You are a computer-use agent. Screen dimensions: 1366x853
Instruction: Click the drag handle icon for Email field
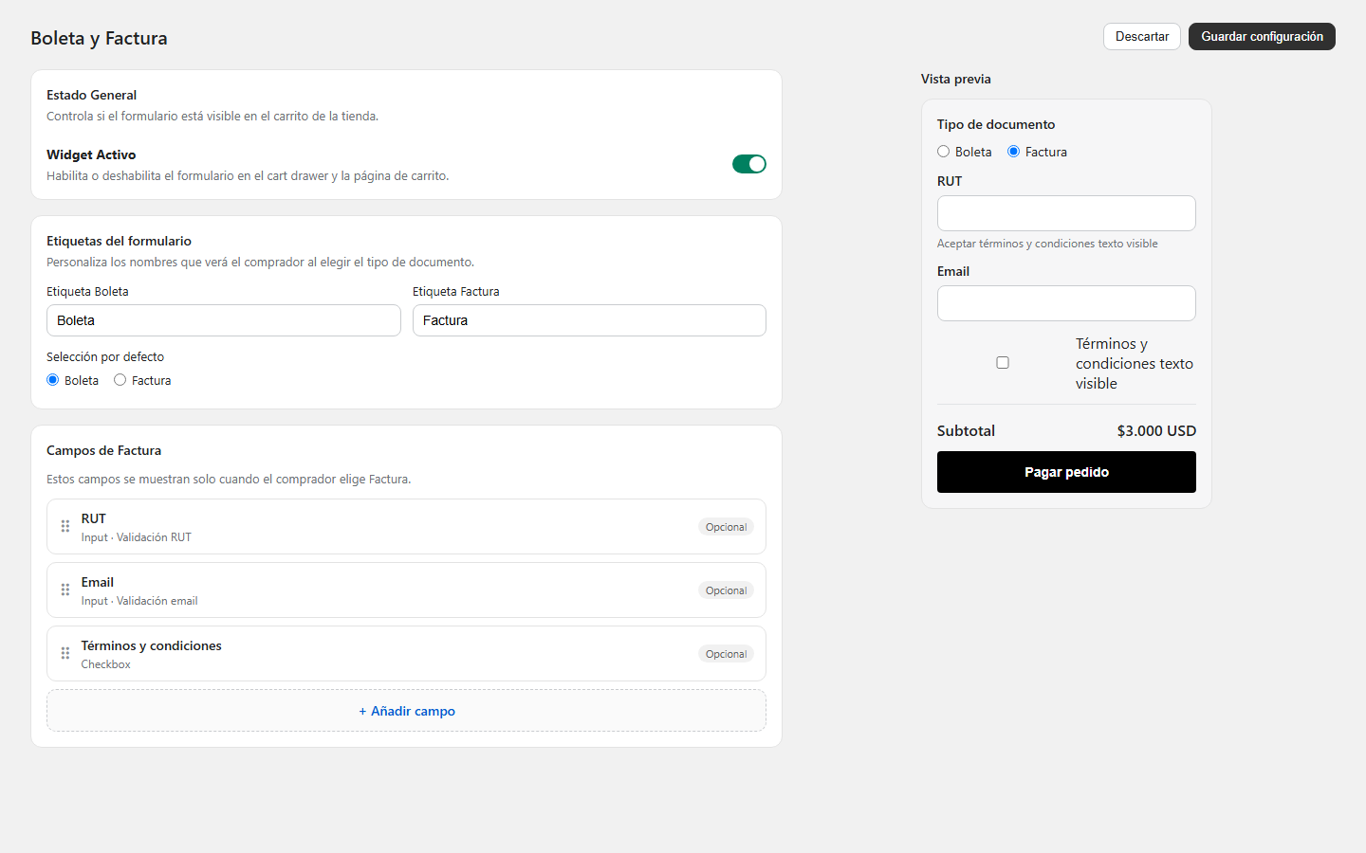[x=65, y=590]
